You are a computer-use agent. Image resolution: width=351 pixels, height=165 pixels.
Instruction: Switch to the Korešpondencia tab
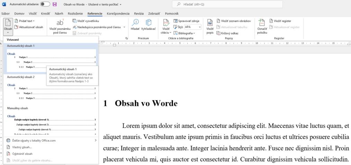pyautogui.click(x=118, y=13)
